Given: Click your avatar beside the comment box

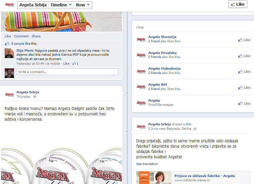Looking at the screenshot, I should [x=9, y=73].
